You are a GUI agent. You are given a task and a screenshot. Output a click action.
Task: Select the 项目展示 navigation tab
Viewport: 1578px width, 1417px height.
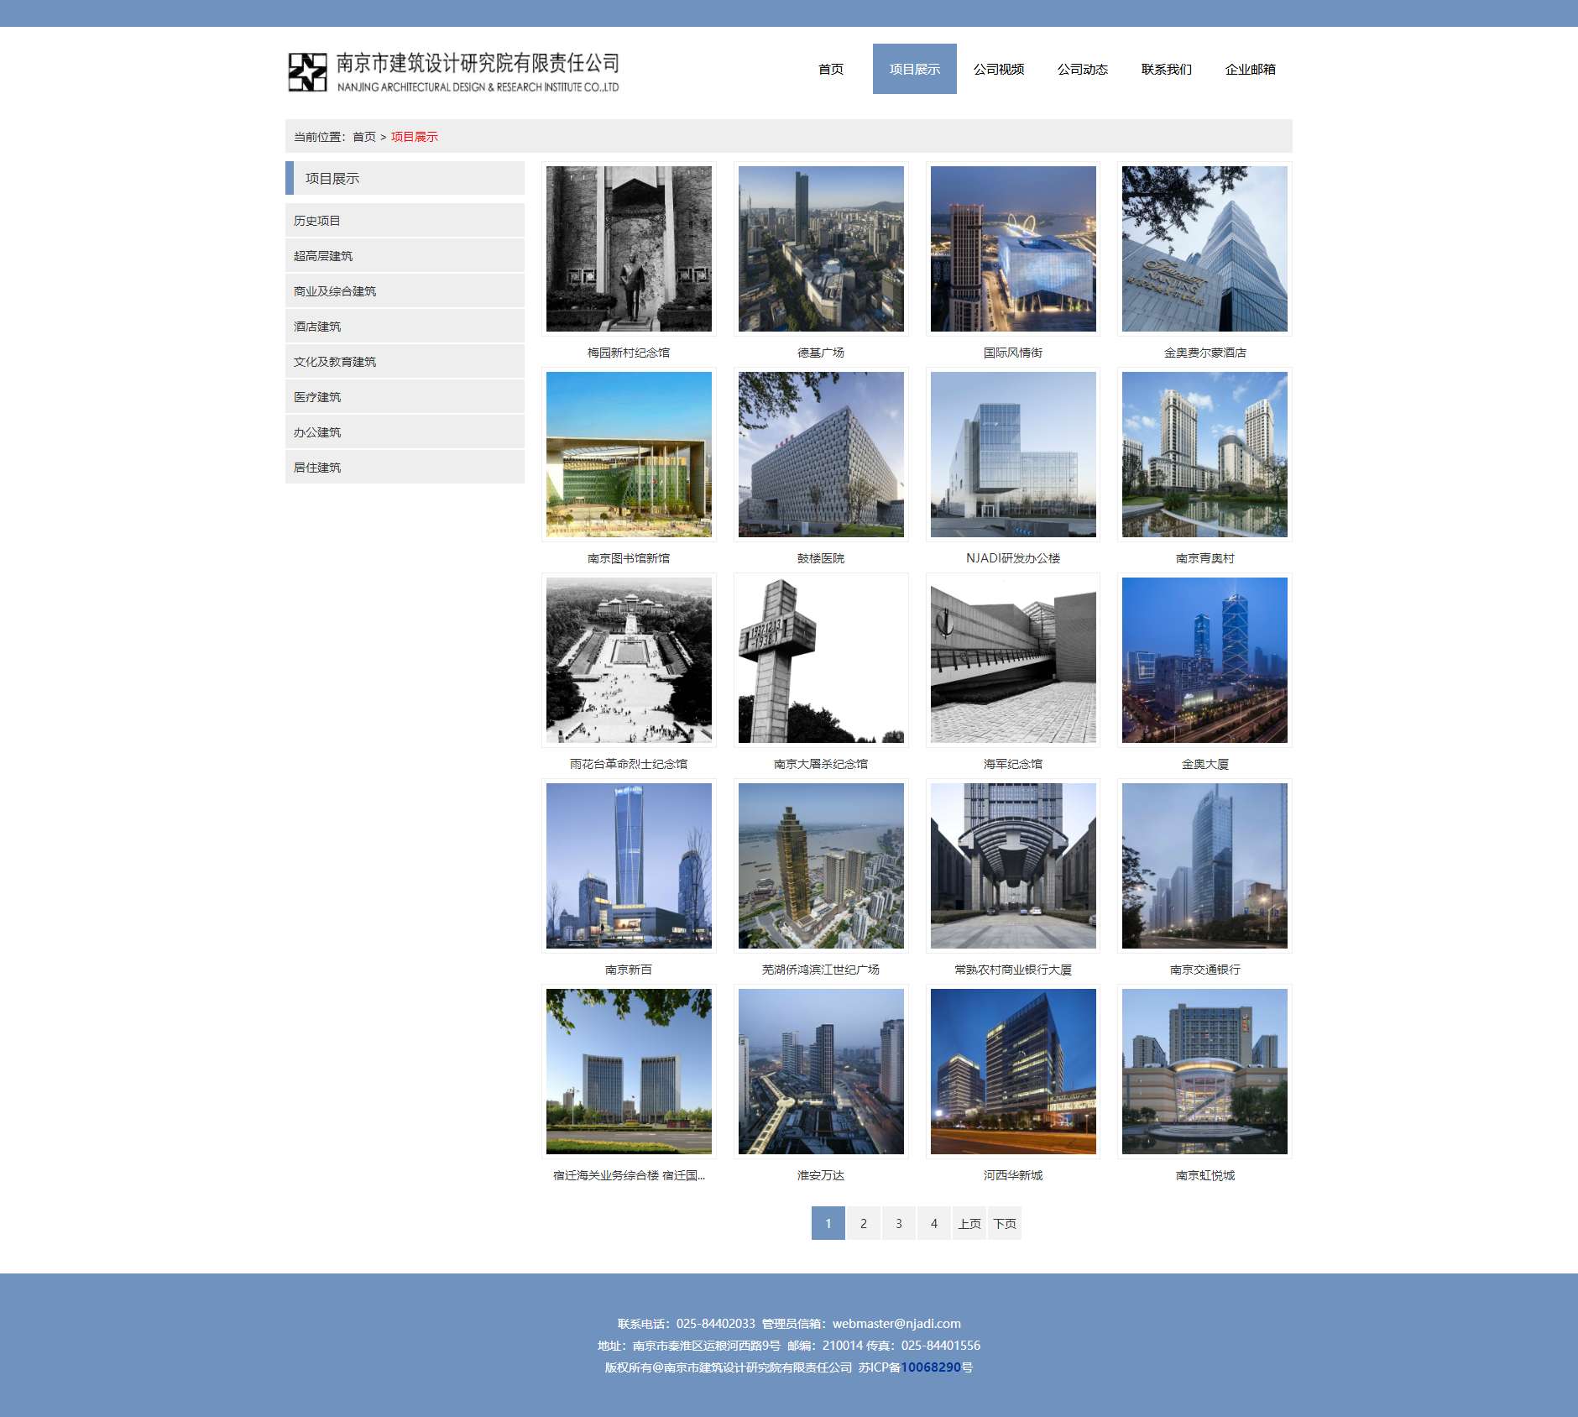(915, 69)
